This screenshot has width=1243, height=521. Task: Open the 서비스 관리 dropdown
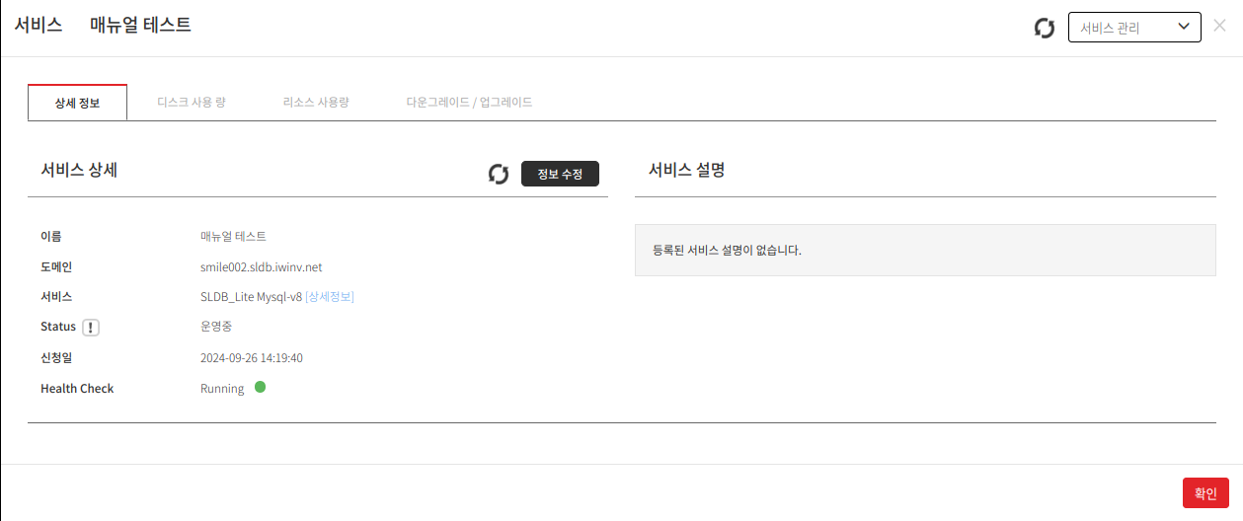[x=1134, y=28]
